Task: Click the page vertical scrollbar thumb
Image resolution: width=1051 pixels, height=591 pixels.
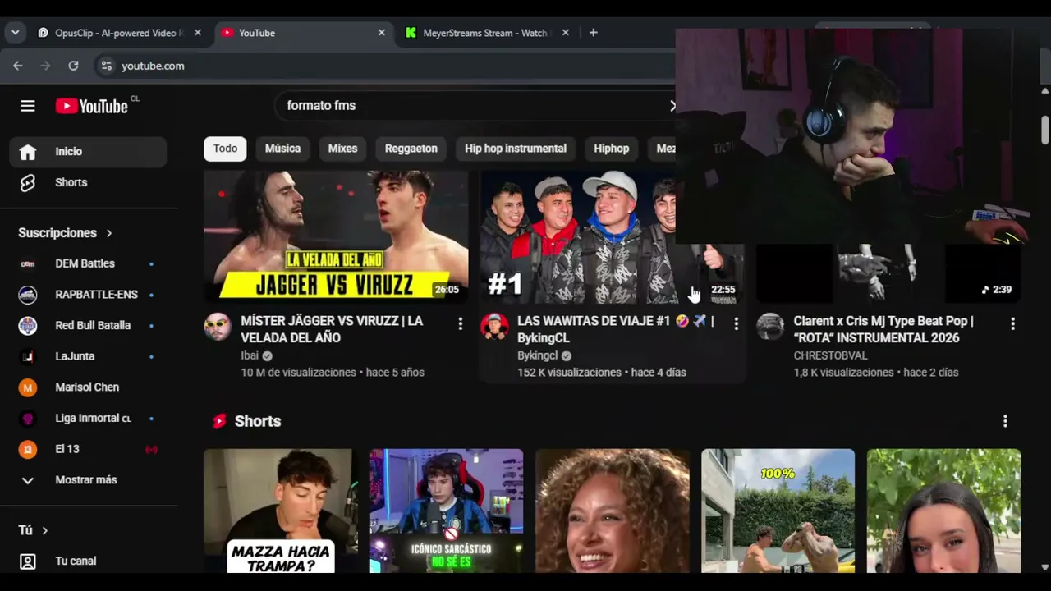Action: point(1045,130)
